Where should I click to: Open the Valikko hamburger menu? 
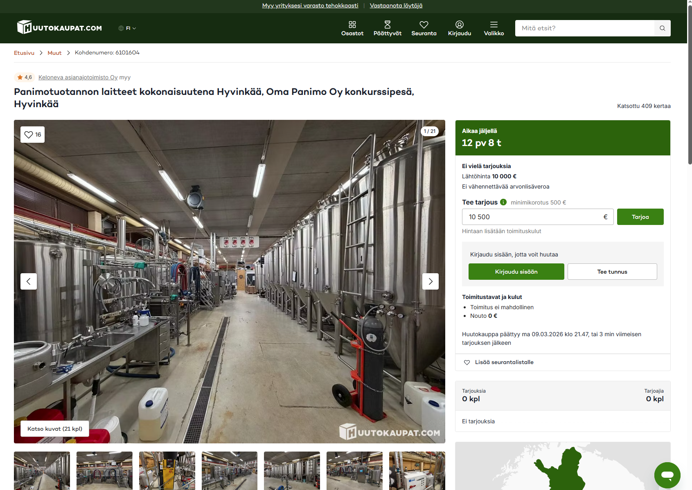(494, 28)
